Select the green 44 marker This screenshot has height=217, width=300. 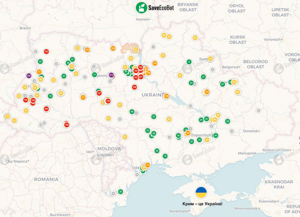[64, 76]
